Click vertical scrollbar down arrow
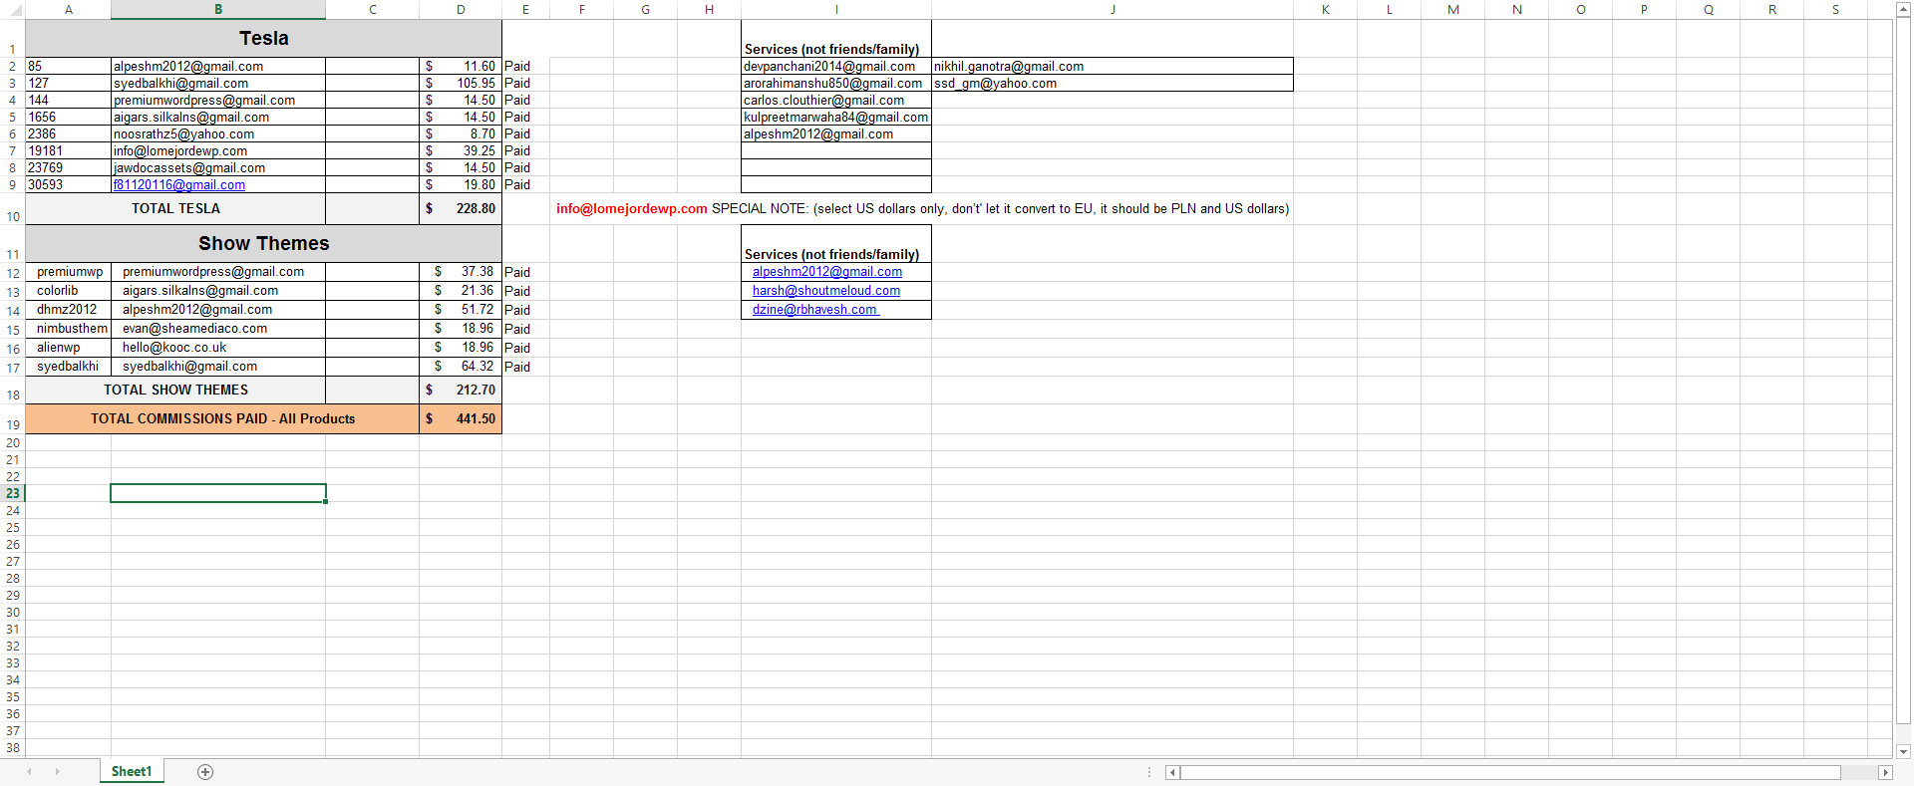Viewport: 1914px width, 786px height. point(1904,752)
